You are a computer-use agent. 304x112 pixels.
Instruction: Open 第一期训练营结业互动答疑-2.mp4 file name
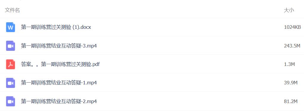[x=59, y=101]
